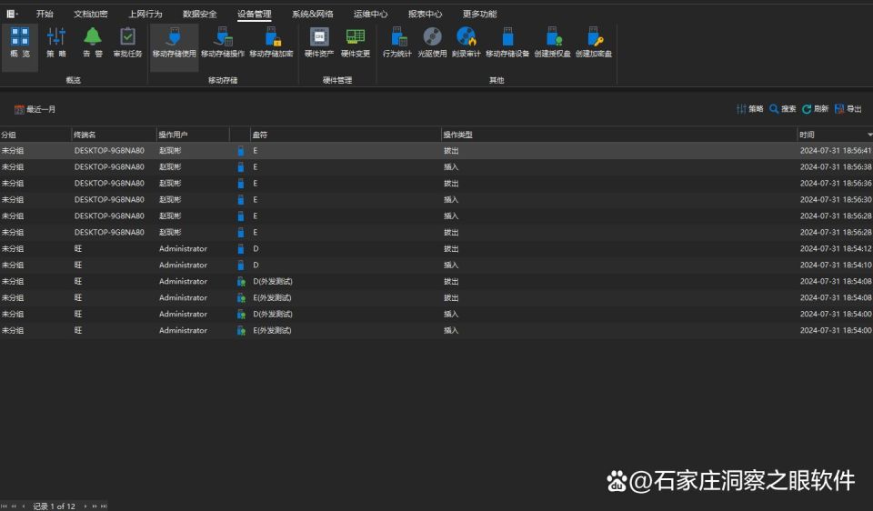Select the 移动存储加密 ribbon icon

click(x=271, y=43)
